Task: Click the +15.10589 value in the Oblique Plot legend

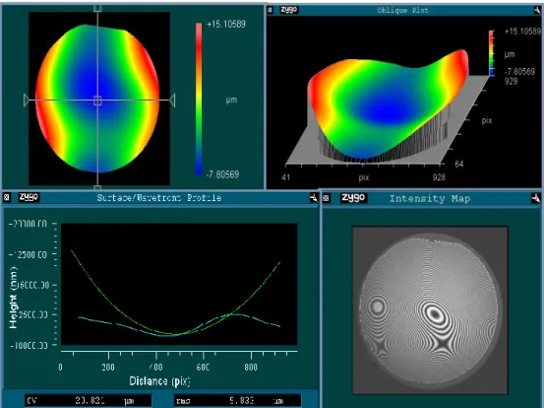Action: coord(522,32)
